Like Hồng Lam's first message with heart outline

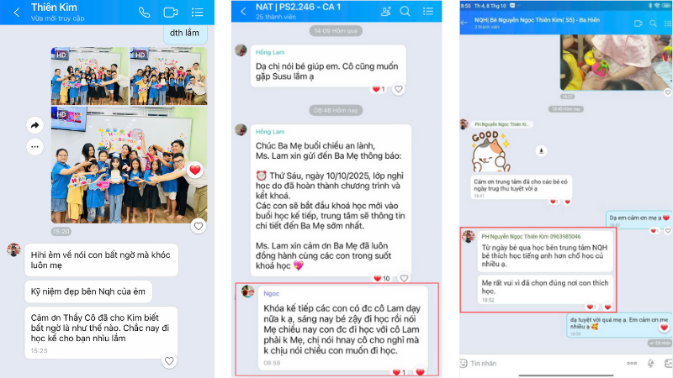[x=399, y=89]
